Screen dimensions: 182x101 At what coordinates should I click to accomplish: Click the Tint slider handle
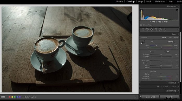[162, 48]
